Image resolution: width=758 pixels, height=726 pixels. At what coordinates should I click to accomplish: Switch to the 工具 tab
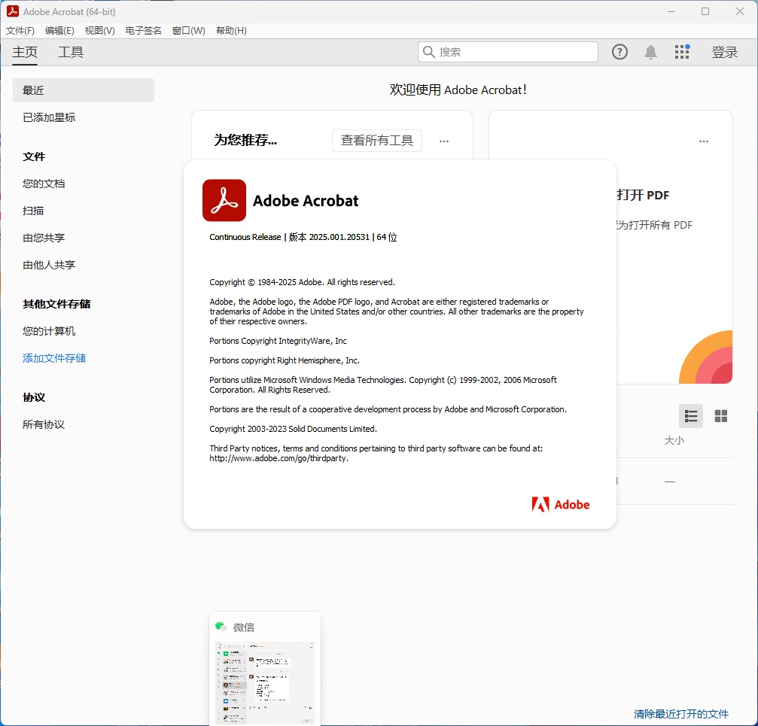[x=71, y=52]
